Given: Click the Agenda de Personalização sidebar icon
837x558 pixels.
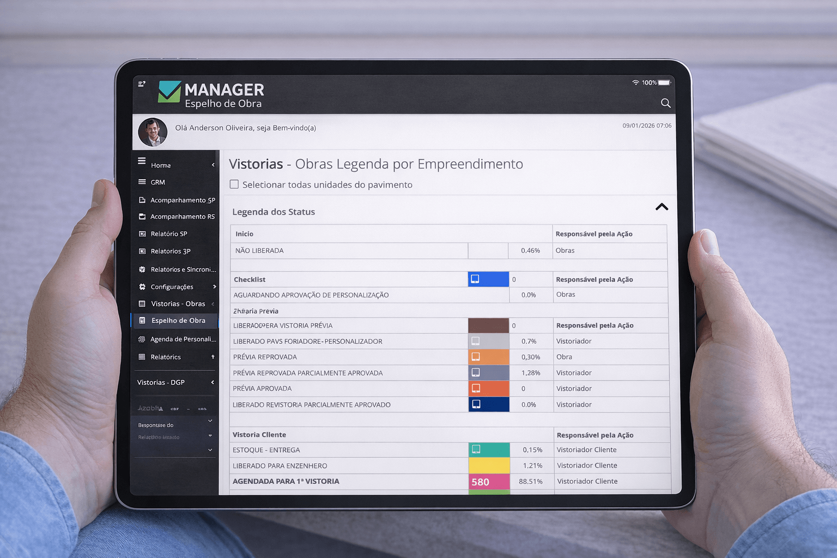Looking at the screenshot, I should pyautogui.click(x=142, y=339).
